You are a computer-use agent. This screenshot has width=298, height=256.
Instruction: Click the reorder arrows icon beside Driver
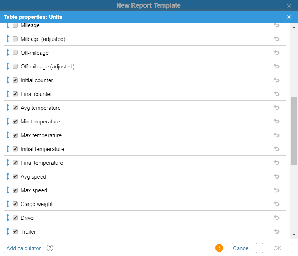pos(8,218)
